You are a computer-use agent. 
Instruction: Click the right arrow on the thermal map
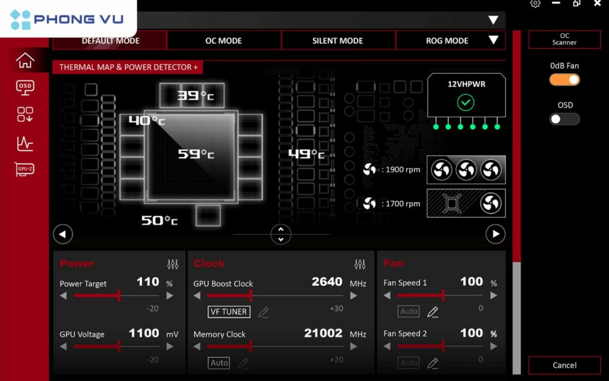coord(495,234)
